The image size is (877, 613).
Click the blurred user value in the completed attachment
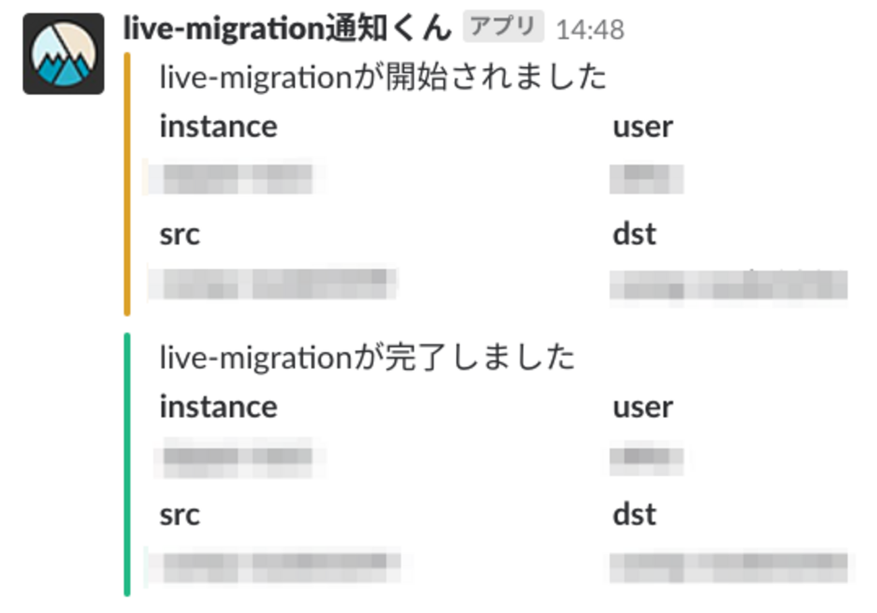[646, 458]
